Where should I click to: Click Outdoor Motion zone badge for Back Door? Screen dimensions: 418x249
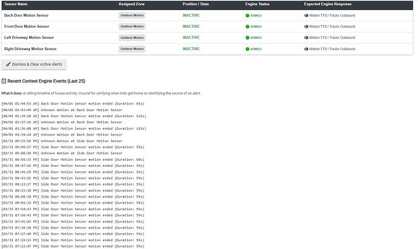pyautogui.click(x=132, y=15)
